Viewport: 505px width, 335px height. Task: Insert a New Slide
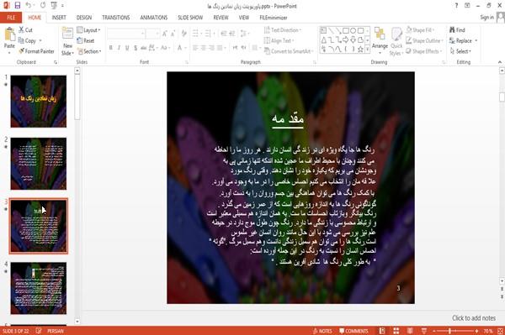67,42
